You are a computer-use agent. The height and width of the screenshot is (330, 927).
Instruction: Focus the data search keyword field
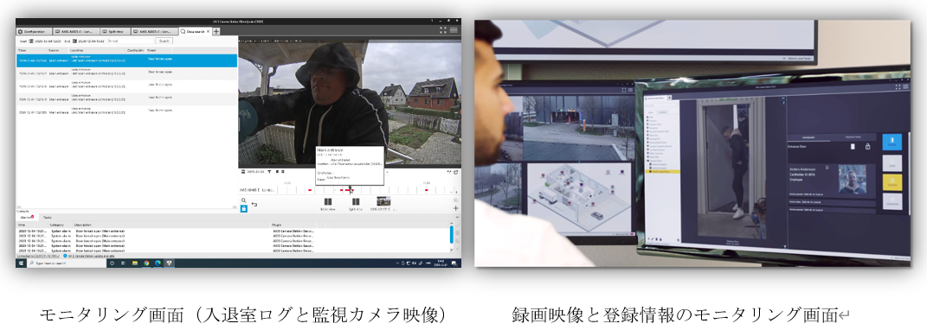point(131,41)
